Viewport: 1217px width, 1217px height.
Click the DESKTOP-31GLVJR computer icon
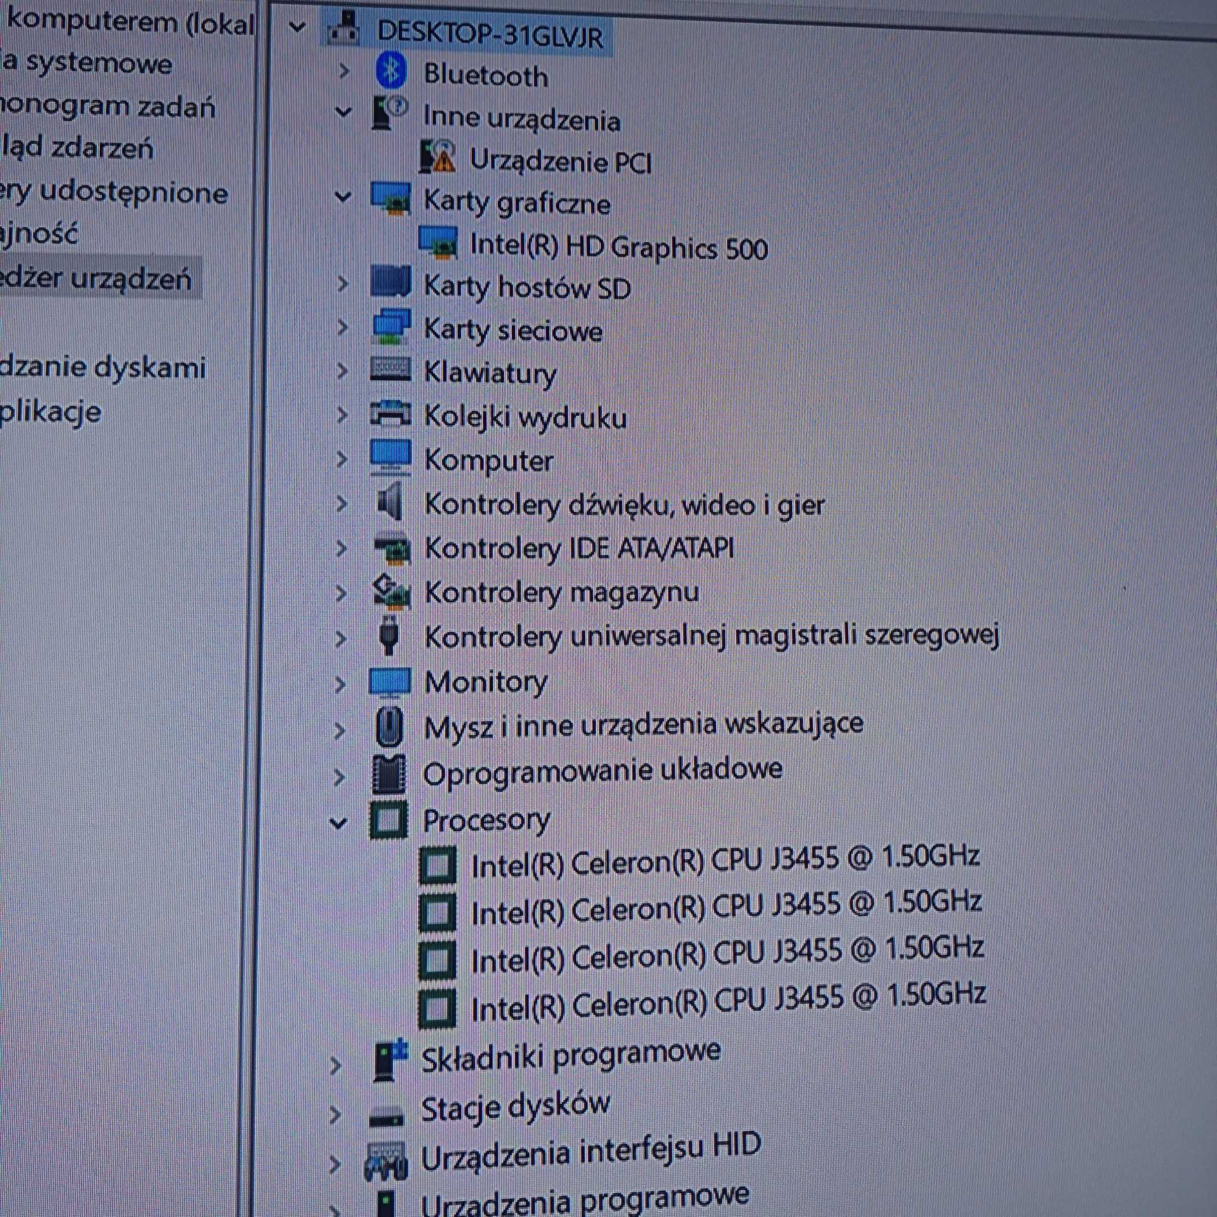pos(344,30)
